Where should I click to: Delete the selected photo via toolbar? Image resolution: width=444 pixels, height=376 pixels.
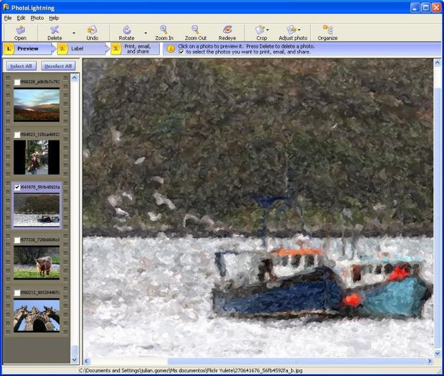[x=54, y=33]
